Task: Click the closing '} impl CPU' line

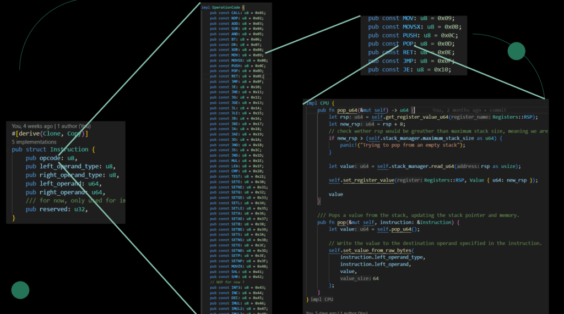Action: tap(320, 299)
